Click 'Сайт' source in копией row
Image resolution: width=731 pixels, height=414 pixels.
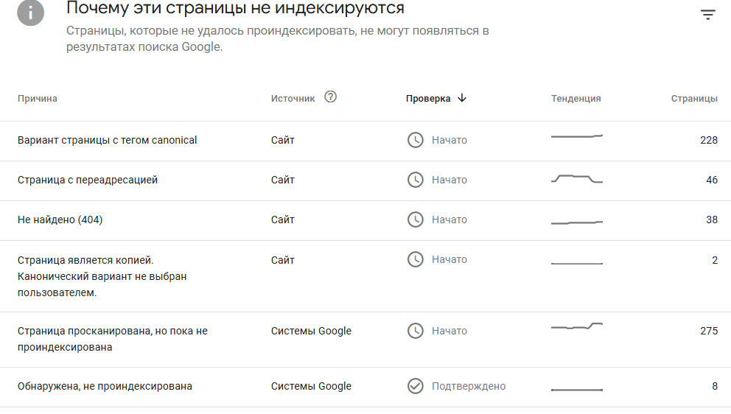282,260
